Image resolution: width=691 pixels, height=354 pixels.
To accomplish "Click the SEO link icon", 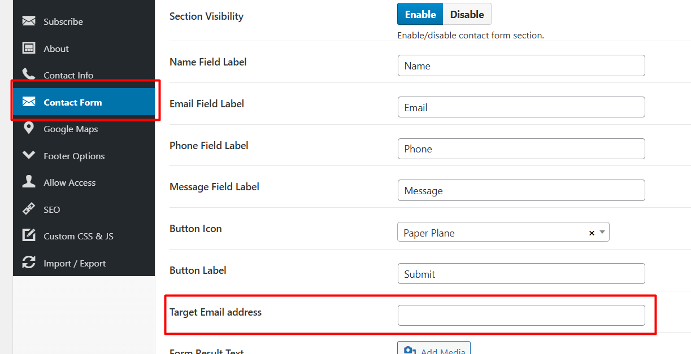I will tap(28, 208).
